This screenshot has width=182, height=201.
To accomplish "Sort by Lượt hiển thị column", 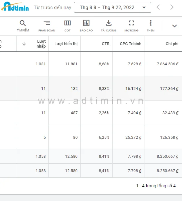I will pos(66,44).
